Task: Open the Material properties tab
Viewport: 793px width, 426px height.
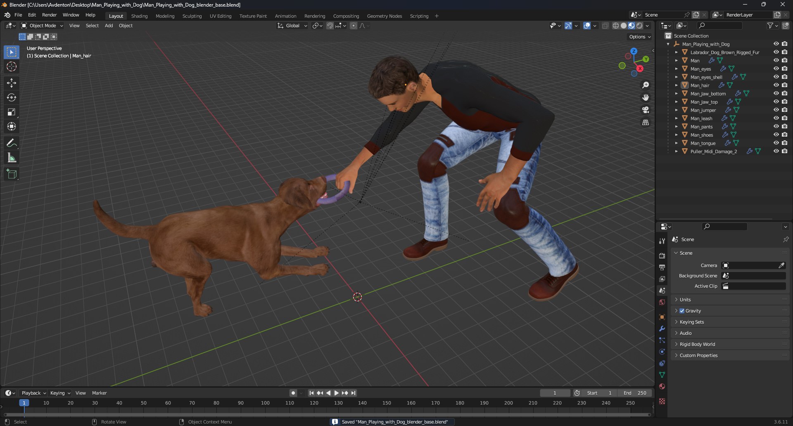Action: pyautogui.click(x=662, y=386)
